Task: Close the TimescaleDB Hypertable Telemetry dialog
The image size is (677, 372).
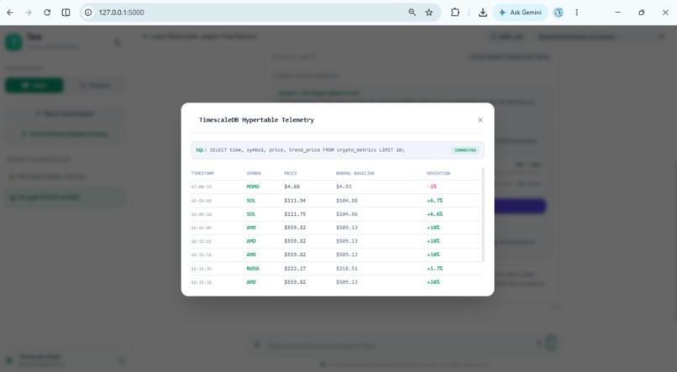Action: coord(480,120)
